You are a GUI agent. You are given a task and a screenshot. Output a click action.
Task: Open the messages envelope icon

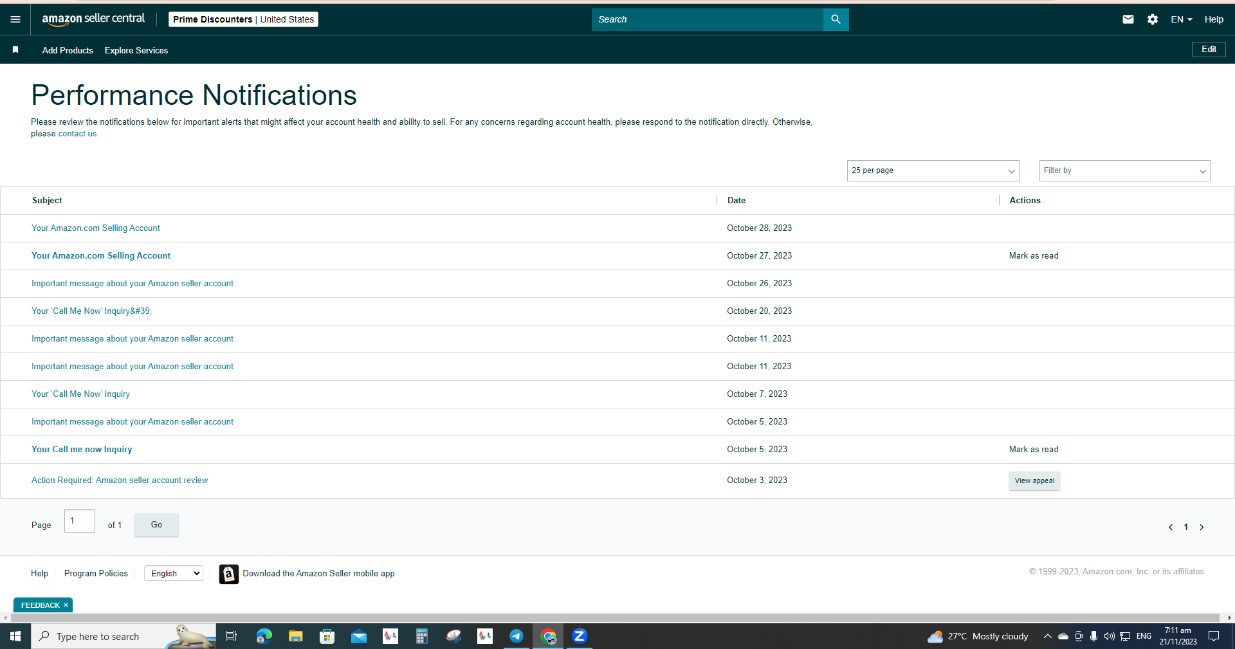[1128, 19]
